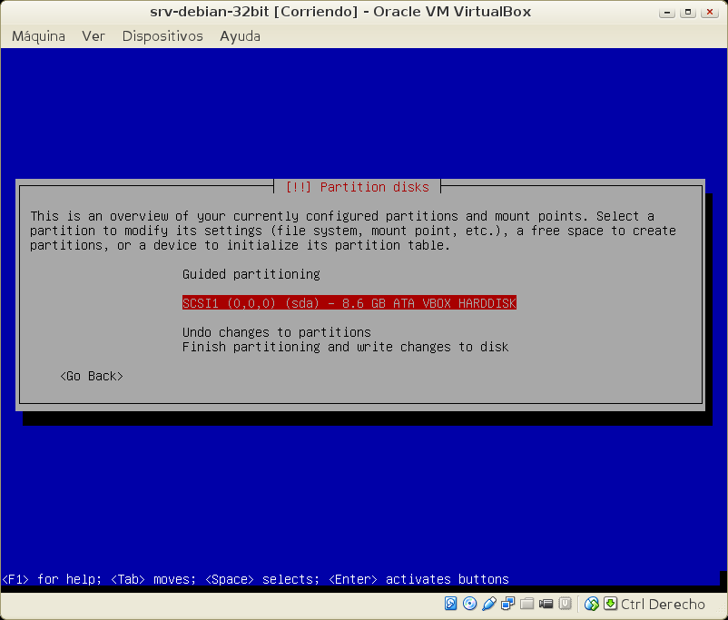The height and width of the screenshot is (620, 728).
Task: Click the network adapters status icon
Action: click(x=508, y=604)
